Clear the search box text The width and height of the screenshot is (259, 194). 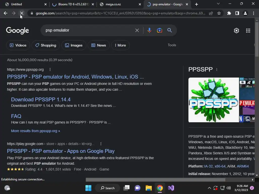(137, 30)
